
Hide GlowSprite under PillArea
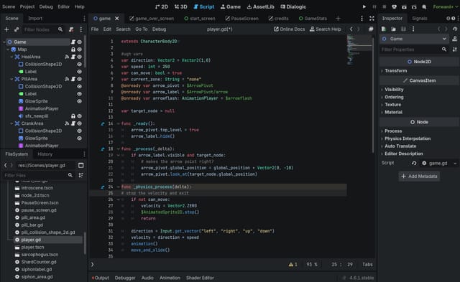click(79, 101)
